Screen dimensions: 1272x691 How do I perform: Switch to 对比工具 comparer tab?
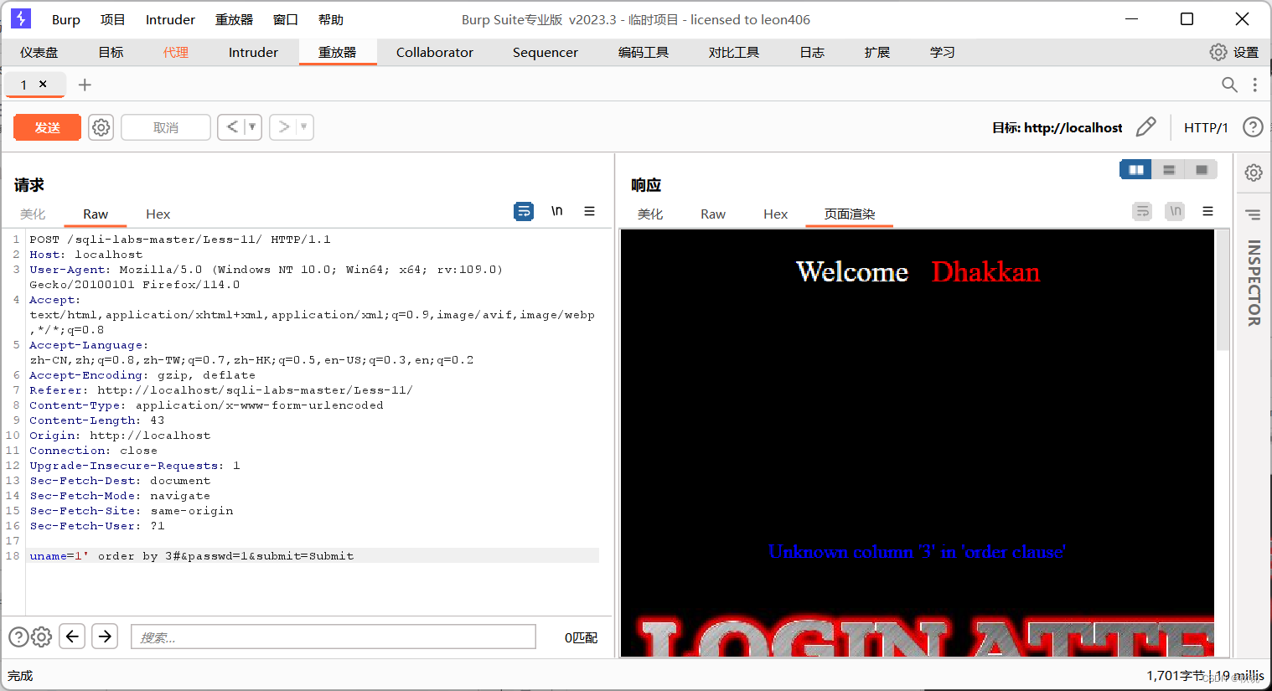coord(734,52)
